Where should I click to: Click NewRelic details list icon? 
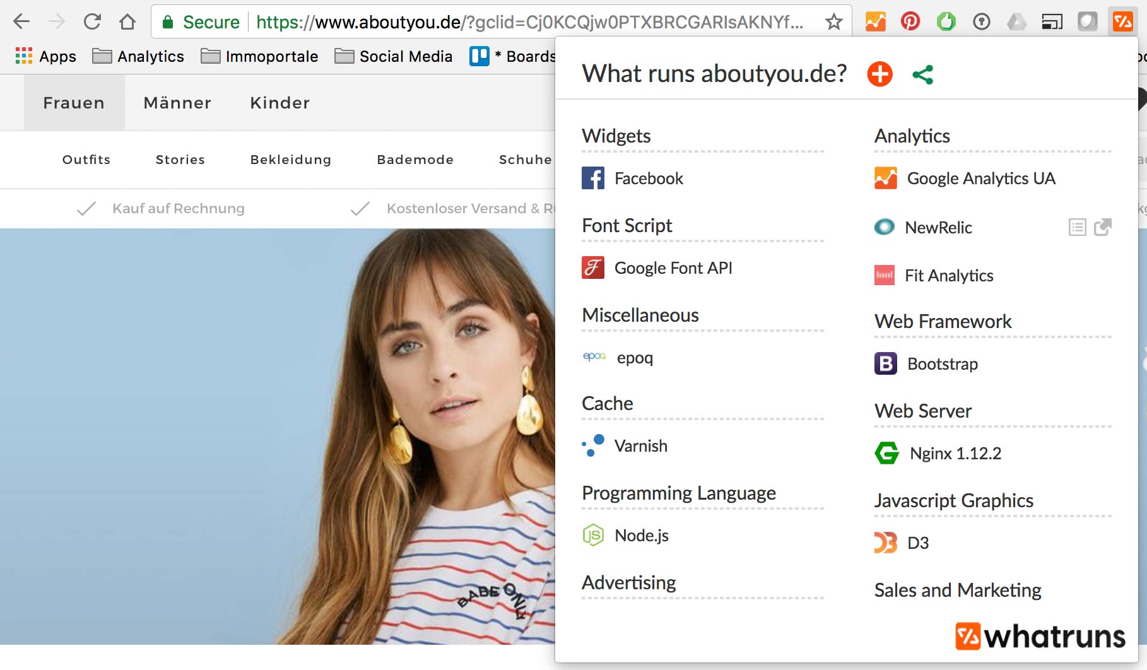point(1078,227)
